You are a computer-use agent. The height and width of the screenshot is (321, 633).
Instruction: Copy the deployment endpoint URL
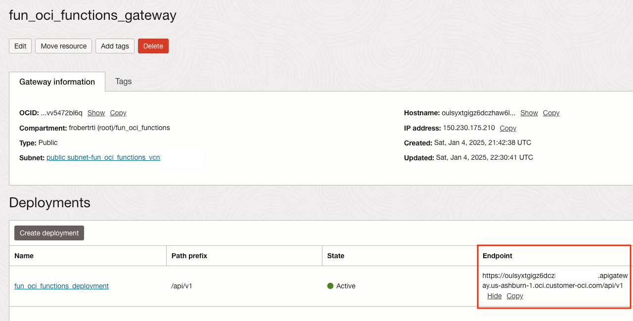click(515, 296)
